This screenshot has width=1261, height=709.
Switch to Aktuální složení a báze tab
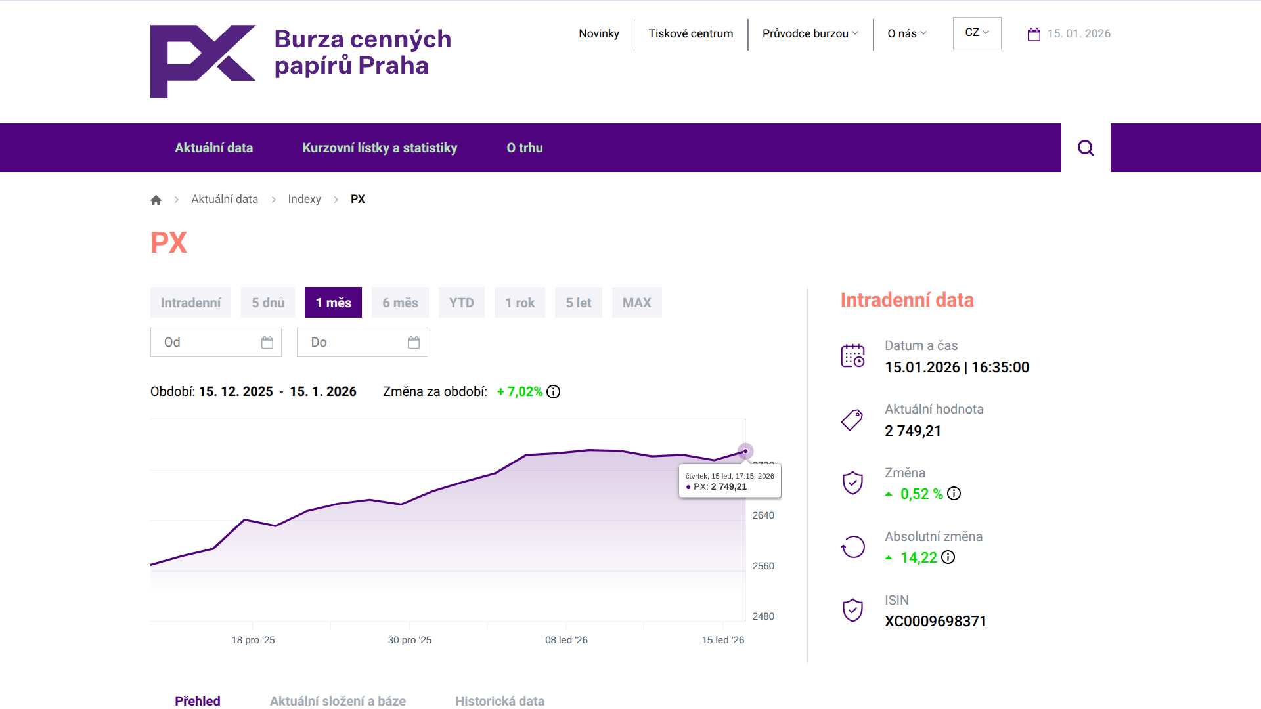tap(338, 700)
